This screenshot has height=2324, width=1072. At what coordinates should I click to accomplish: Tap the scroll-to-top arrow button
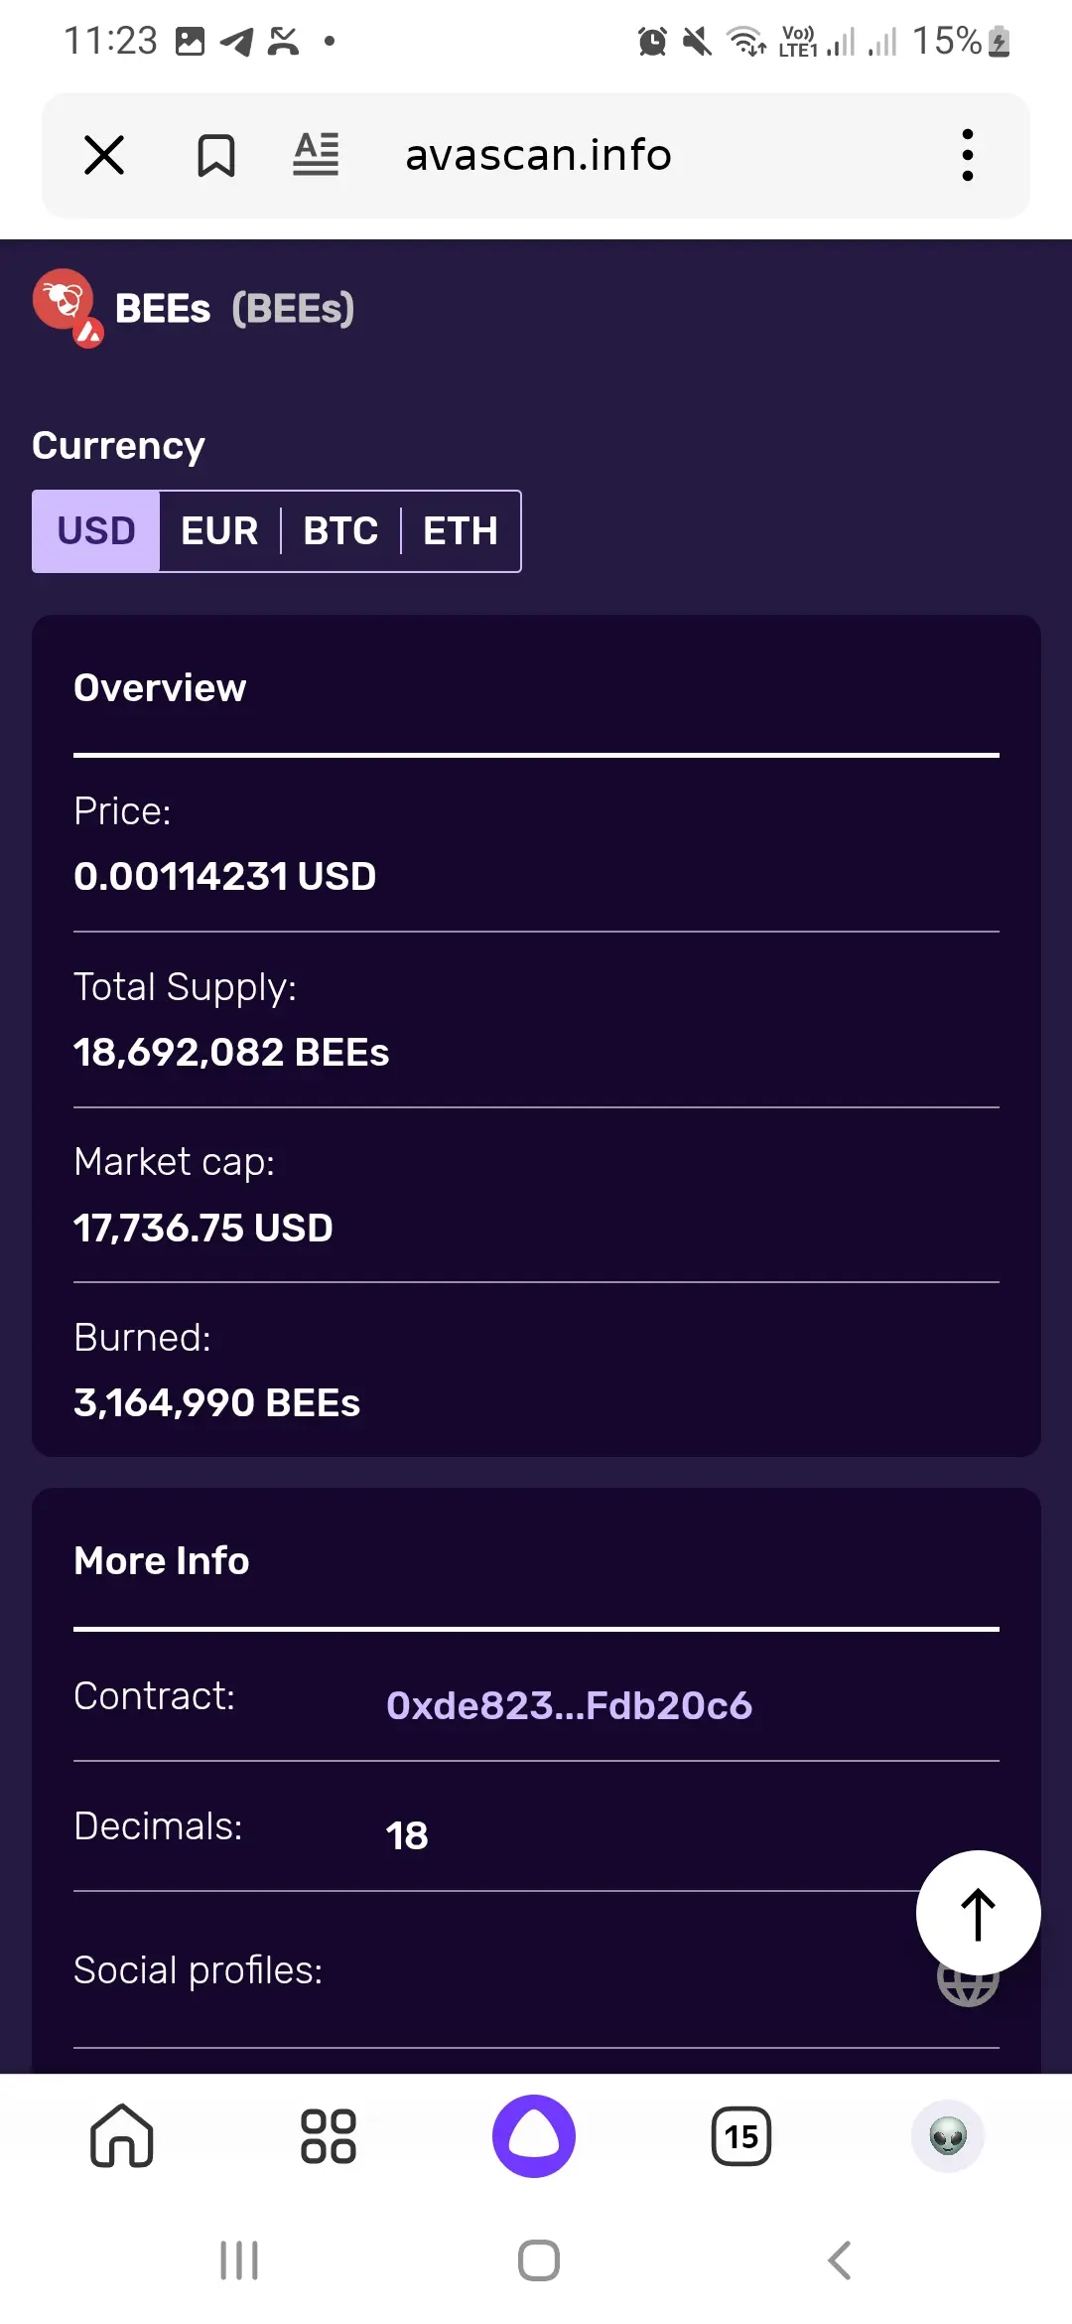coord(978,1913)
